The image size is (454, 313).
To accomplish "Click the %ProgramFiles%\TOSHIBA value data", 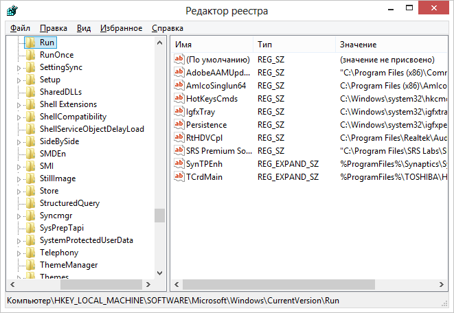I will [x=394, y=177].
